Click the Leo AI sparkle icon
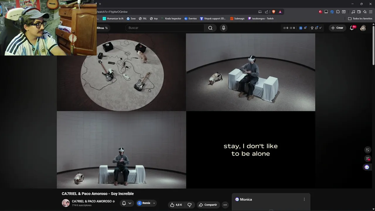The height and width of the screenshot is (211, 375). pyautogui.click(x=365, y=12)
